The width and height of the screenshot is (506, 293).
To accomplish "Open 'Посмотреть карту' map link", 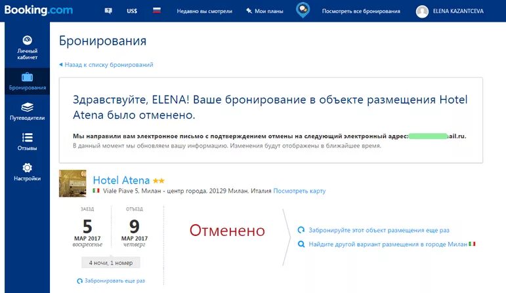I will click(299, 191).
